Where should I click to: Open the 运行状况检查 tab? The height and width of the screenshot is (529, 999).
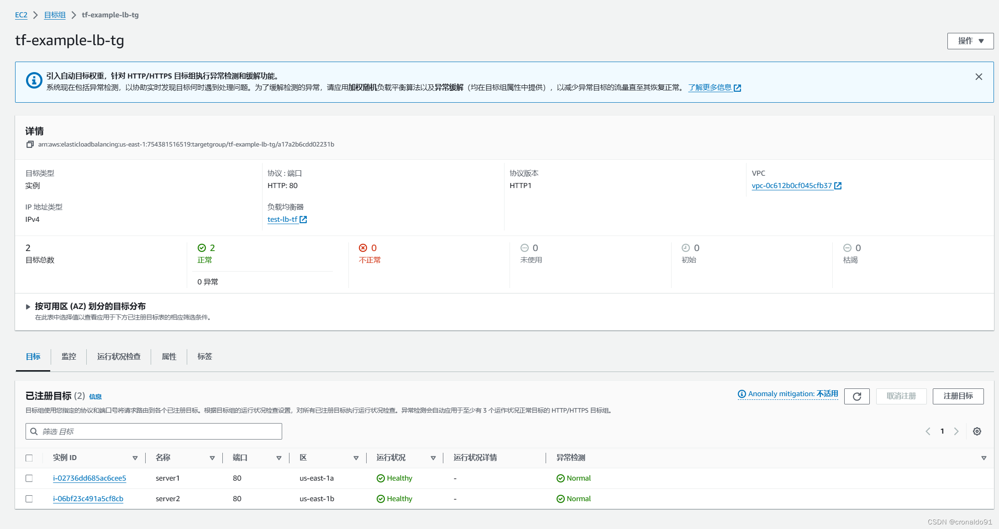(119, 356)
